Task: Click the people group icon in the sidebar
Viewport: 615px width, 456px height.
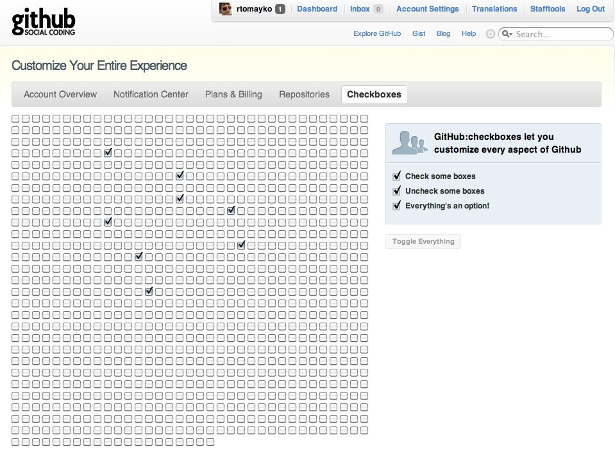Action: click(409, 142)
